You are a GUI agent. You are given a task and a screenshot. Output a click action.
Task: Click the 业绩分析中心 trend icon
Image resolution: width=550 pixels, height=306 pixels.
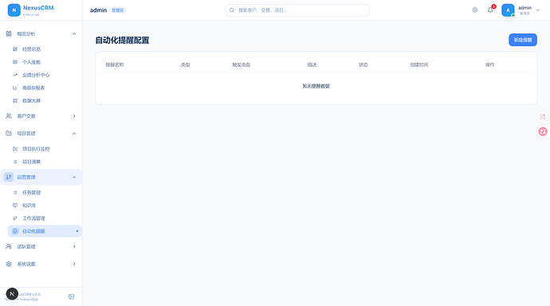tap(15, 75)
